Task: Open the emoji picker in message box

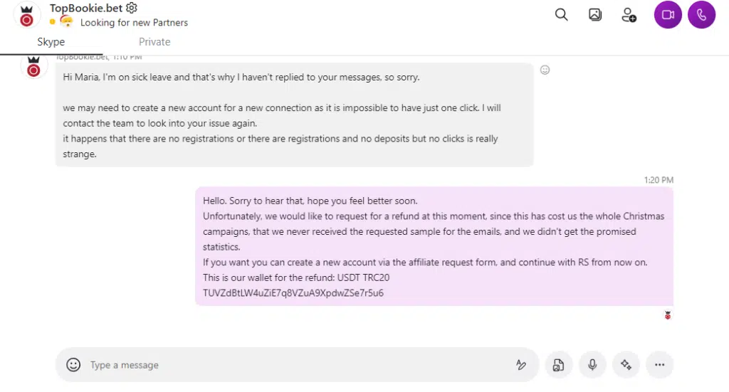Action: coord(73,365)
